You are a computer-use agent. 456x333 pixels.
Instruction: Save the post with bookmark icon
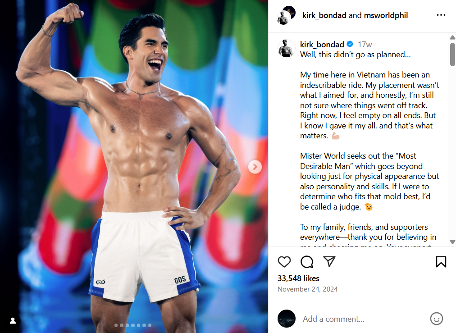(441, 262)
